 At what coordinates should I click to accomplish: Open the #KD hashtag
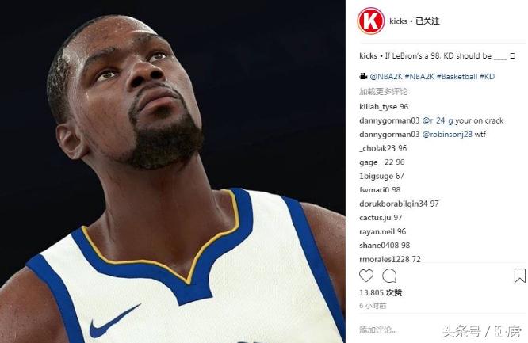click(x=488, y=77)
